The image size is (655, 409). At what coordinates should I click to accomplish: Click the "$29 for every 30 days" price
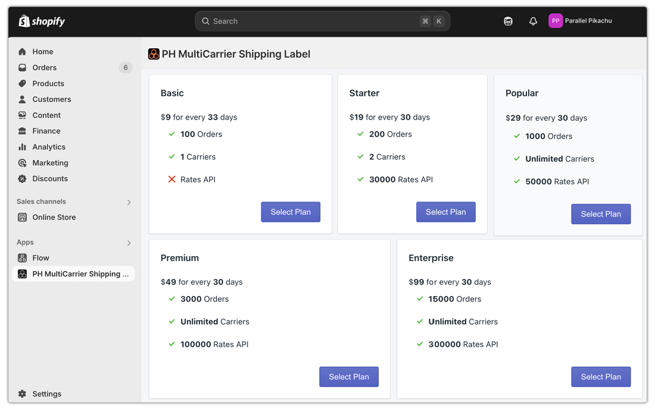tap(547, 118)
